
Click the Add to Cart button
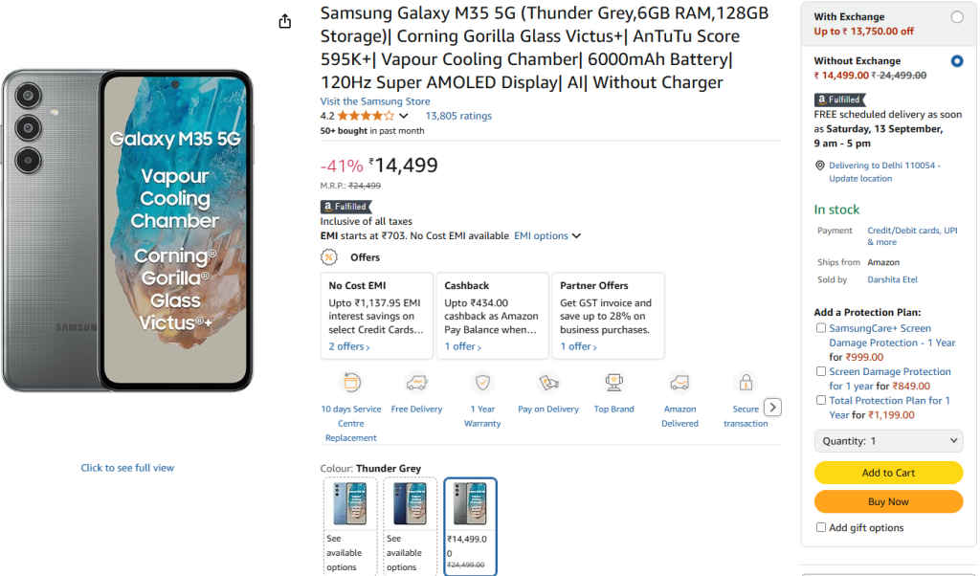tap(888, 473)
